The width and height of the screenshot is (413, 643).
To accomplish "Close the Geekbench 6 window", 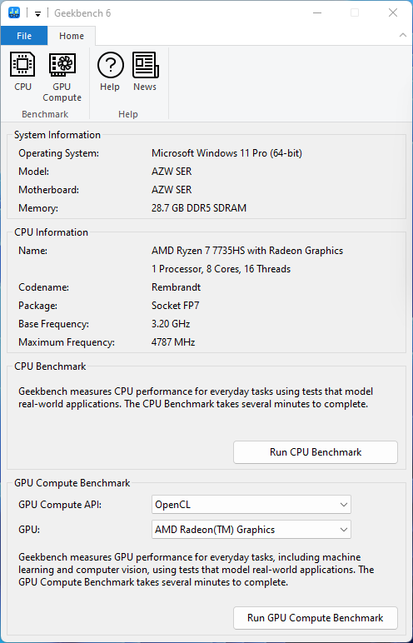I will click(x=393, y=13).
